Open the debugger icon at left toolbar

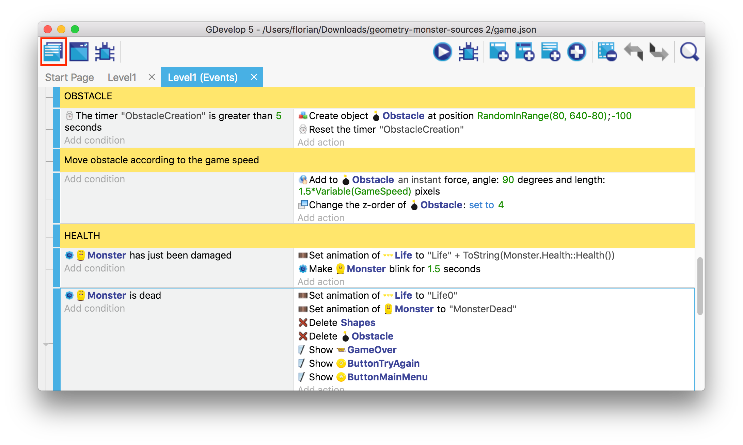[x=105, y=52]
